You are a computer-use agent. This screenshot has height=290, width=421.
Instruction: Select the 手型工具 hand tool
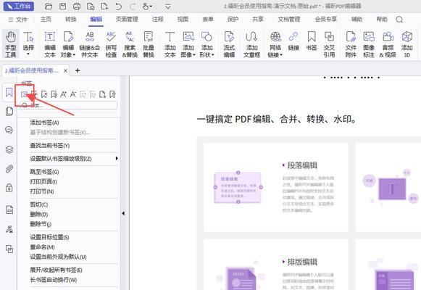tap(10, 44)
